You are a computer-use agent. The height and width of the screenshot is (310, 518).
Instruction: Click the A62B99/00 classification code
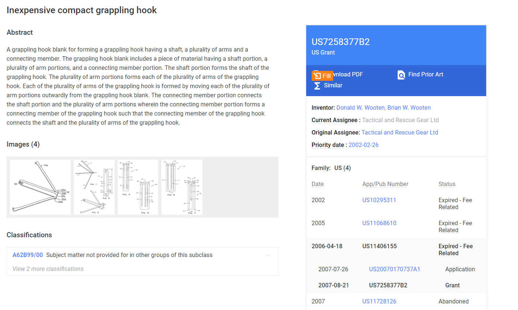tap(28, 255)
